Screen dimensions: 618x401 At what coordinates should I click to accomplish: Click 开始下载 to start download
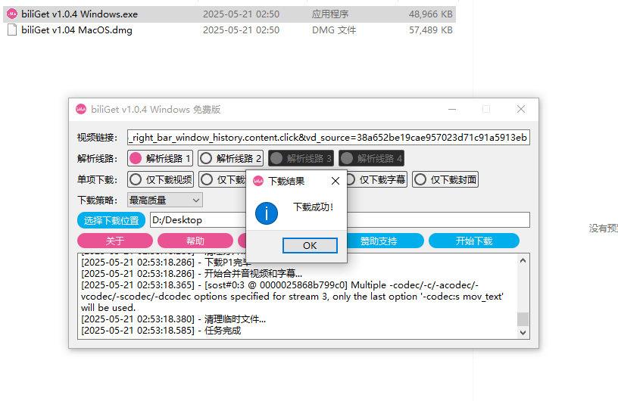click(x=474, y=241)
